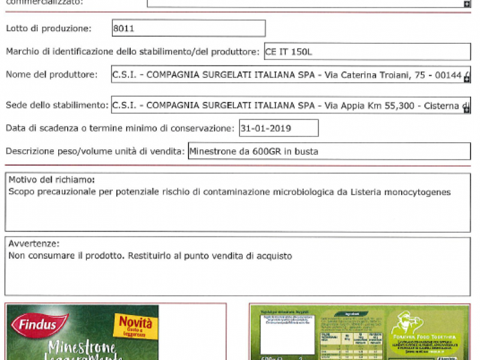Select the Marchio di identificazione field CE IT 150L

pos(367,52)
